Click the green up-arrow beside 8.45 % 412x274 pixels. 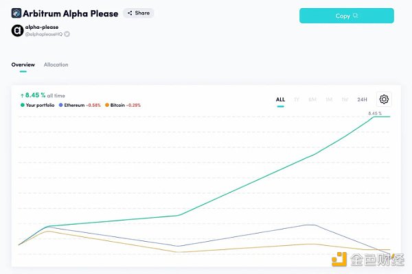click(23, 96)
